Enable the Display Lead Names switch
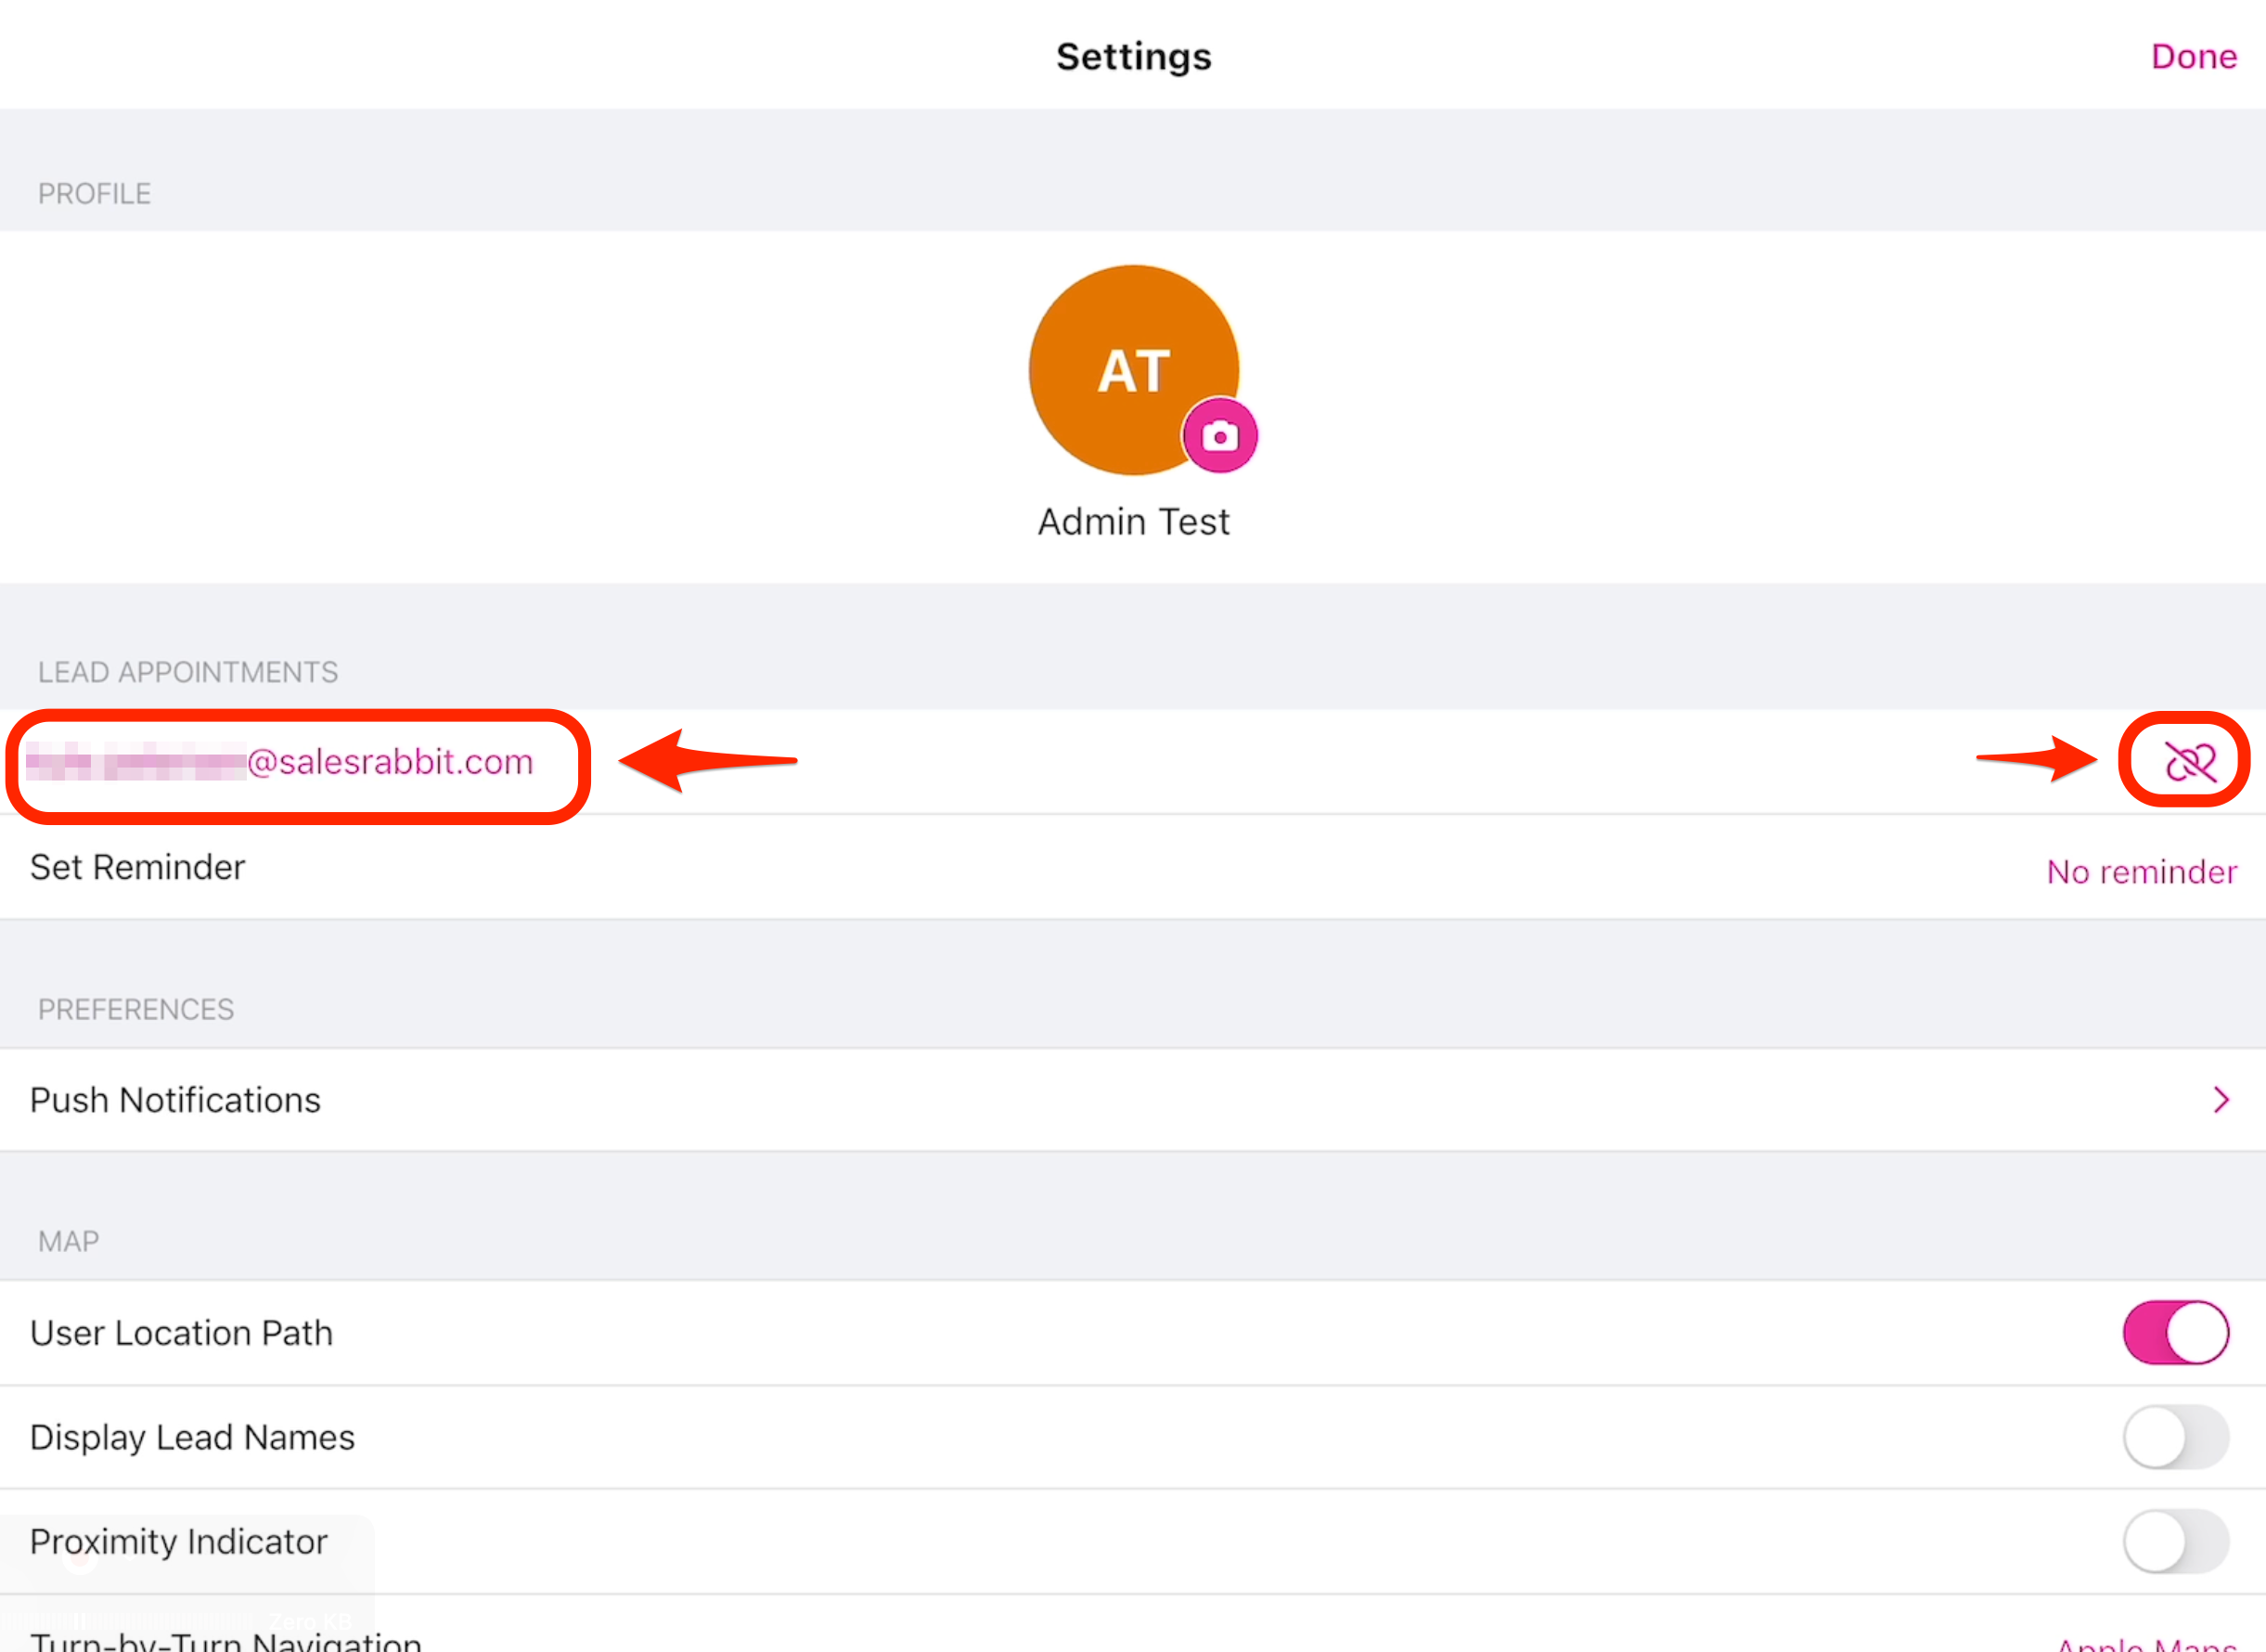Screen dimensions: 2266x1652 [2175, 1437]
